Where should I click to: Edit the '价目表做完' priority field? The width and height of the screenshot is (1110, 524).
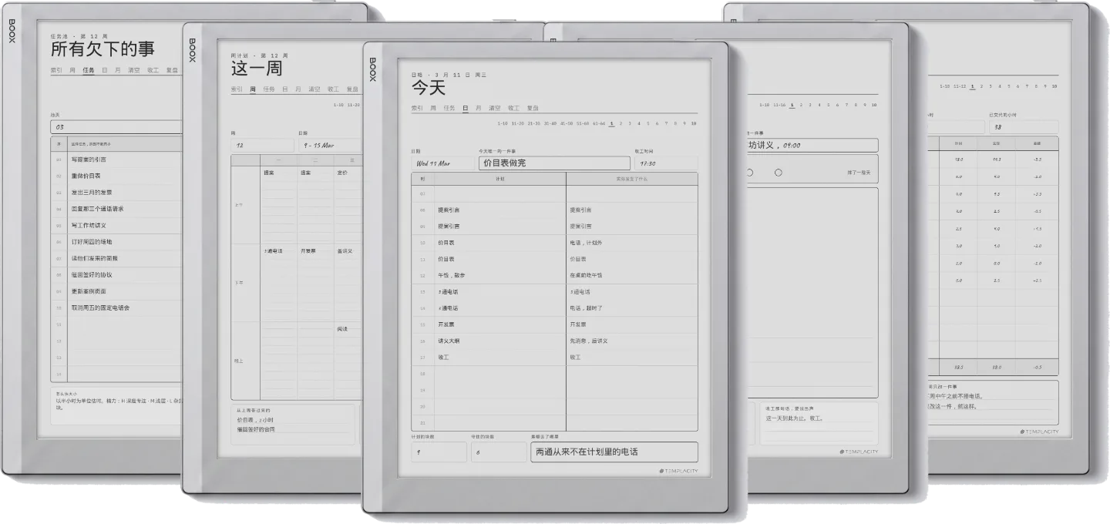(x=554, y=163)
